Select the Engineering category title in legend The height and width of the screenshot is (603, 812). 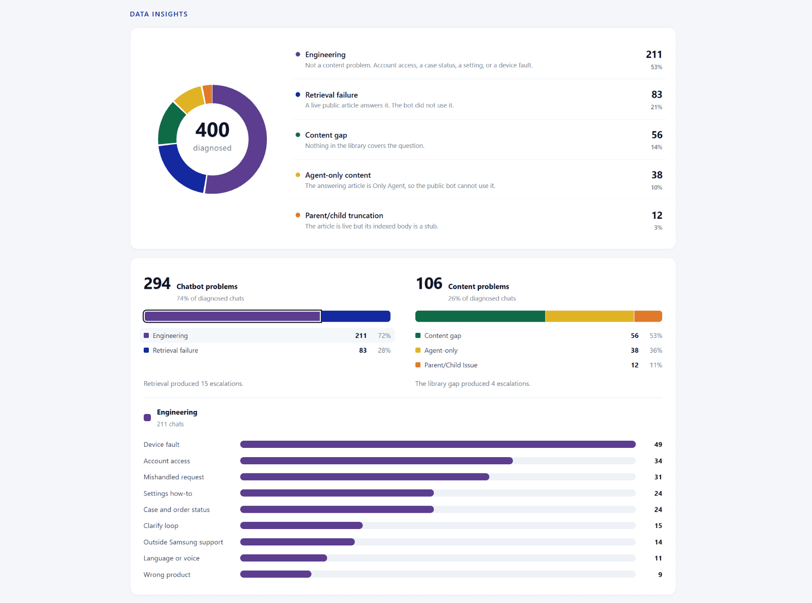[325, 54]
